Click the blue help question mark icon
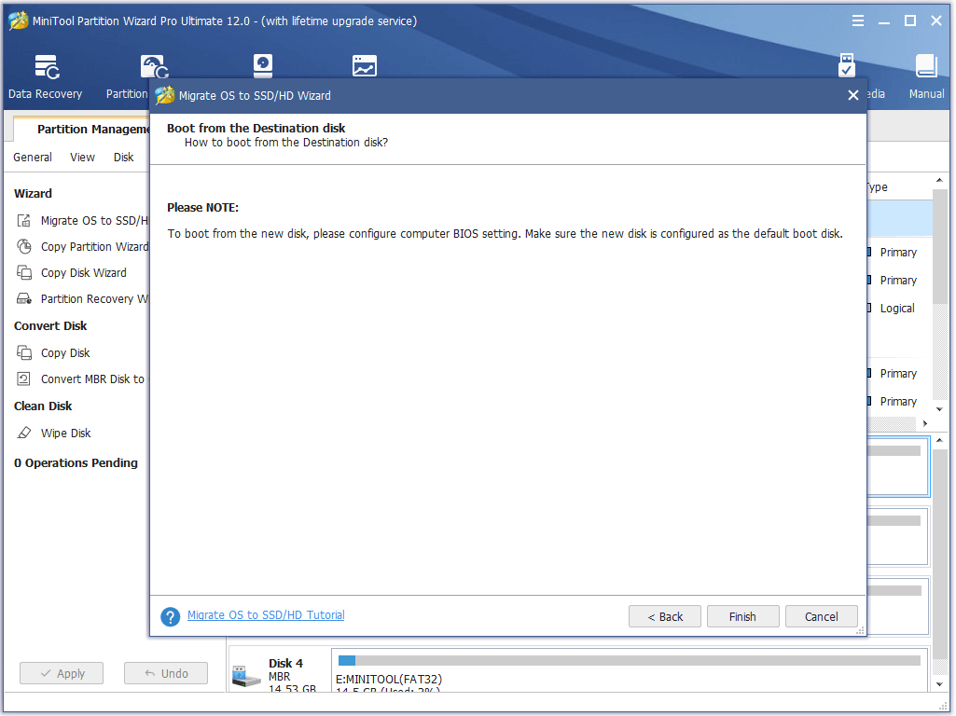This screenshot has height=716, width=956. pyautogui.click(x=170, y=616)
